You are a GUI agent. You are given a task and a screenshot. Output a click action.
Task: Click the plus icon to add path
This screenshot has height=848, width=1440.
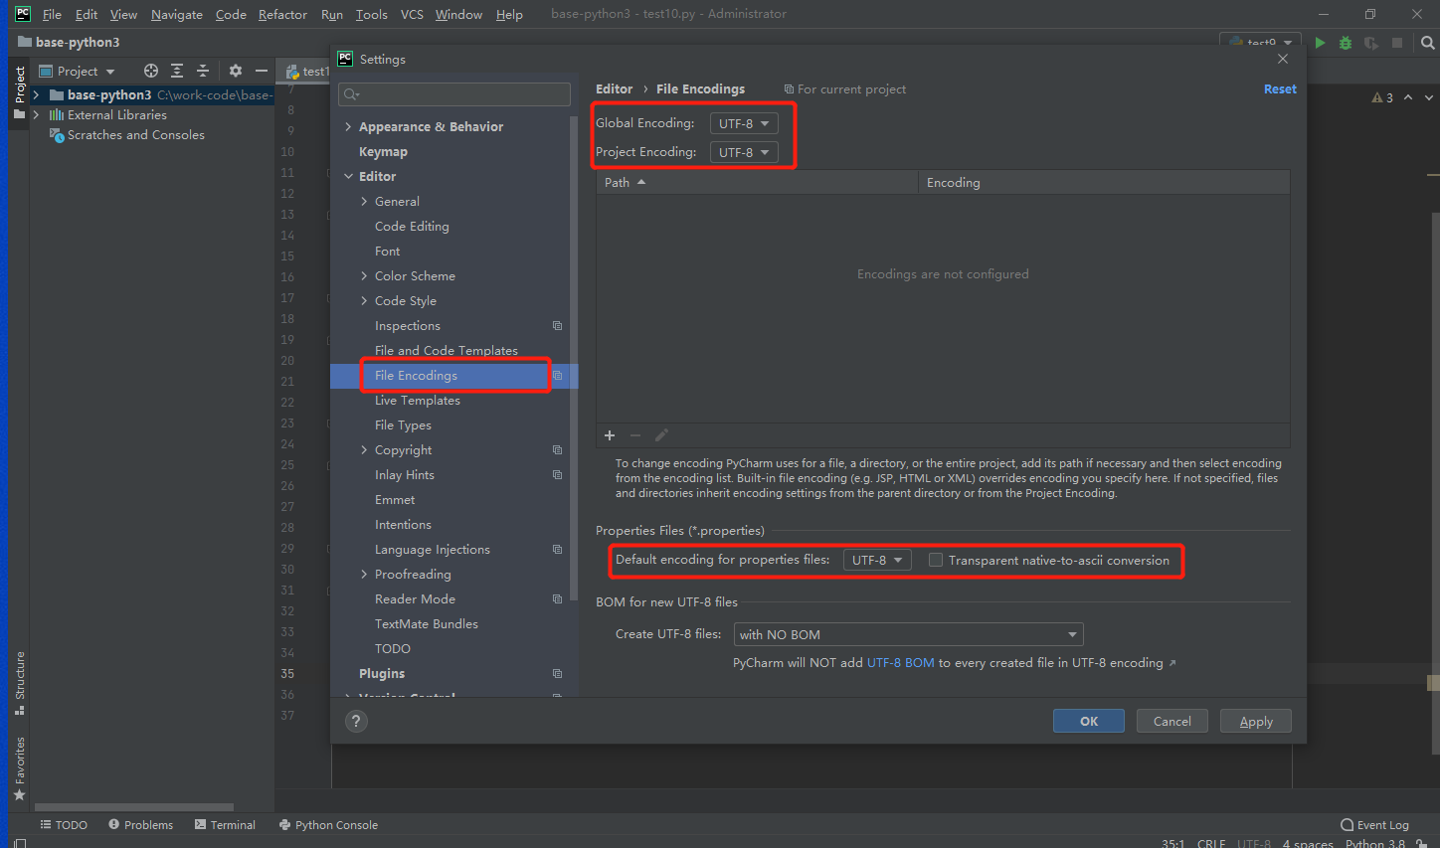(610, 435)
